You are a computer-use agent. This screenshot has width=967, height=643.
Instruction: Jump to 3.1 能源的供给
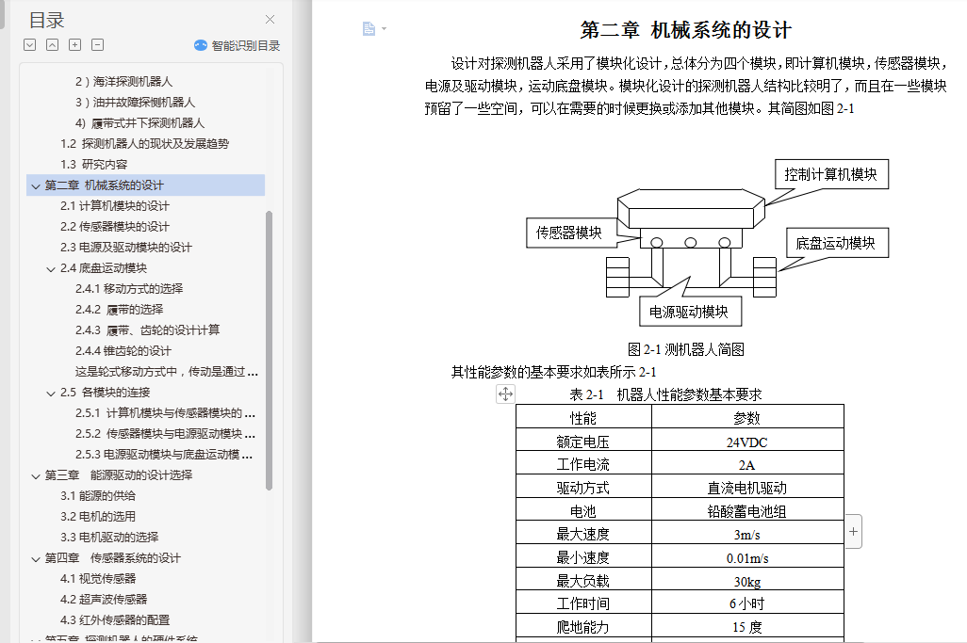point(97,496)
